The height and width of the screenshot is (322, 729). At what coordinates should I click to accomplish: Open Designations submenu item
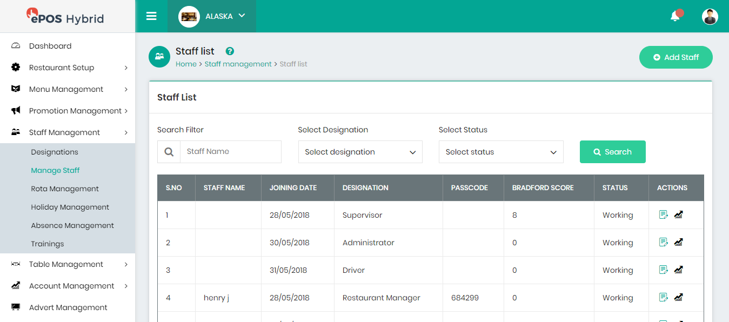[55, 152]
